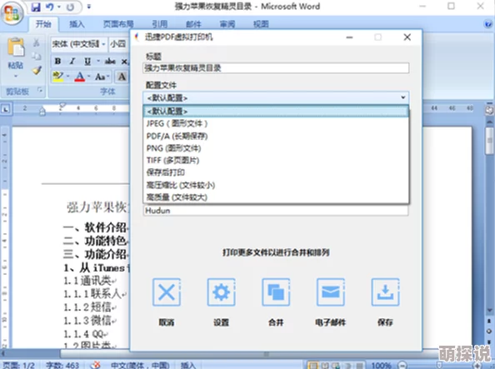The width and height of the screenshot is (495, 369).
Task: Open font color dropdown arrow
Action: tap(88, 77)
